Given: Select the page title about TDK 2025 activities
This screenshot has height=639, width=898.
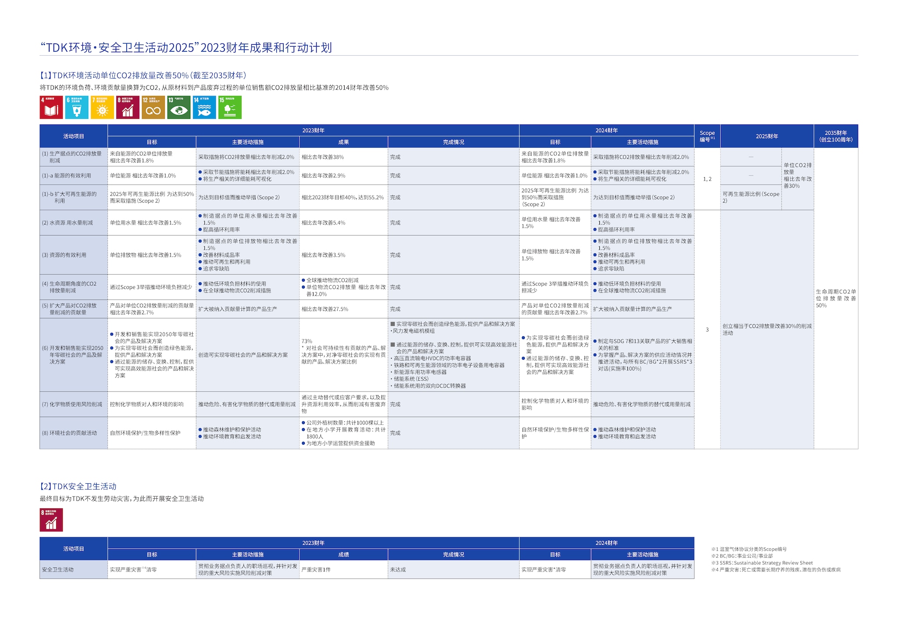Looking at the screenshot, I should tap(186, 47).
